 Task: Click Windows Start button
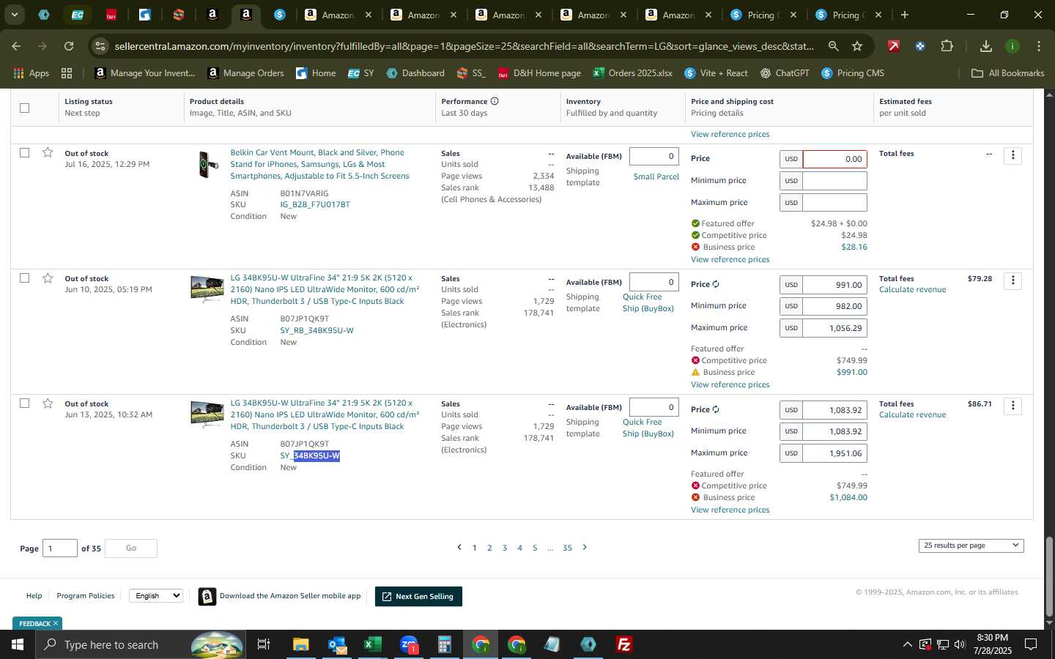coord(18,644)
